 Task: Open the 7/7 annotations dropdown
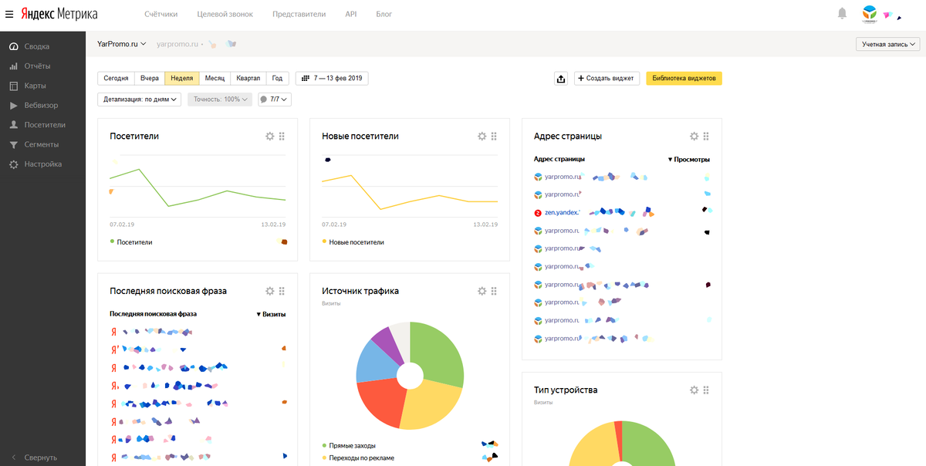click(275, 99)
